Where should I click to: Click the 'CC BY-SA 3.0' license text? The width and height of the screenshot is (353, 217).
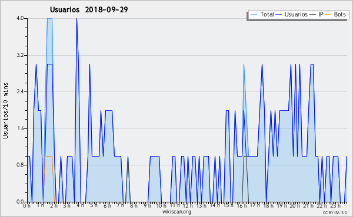pos(335,212)
